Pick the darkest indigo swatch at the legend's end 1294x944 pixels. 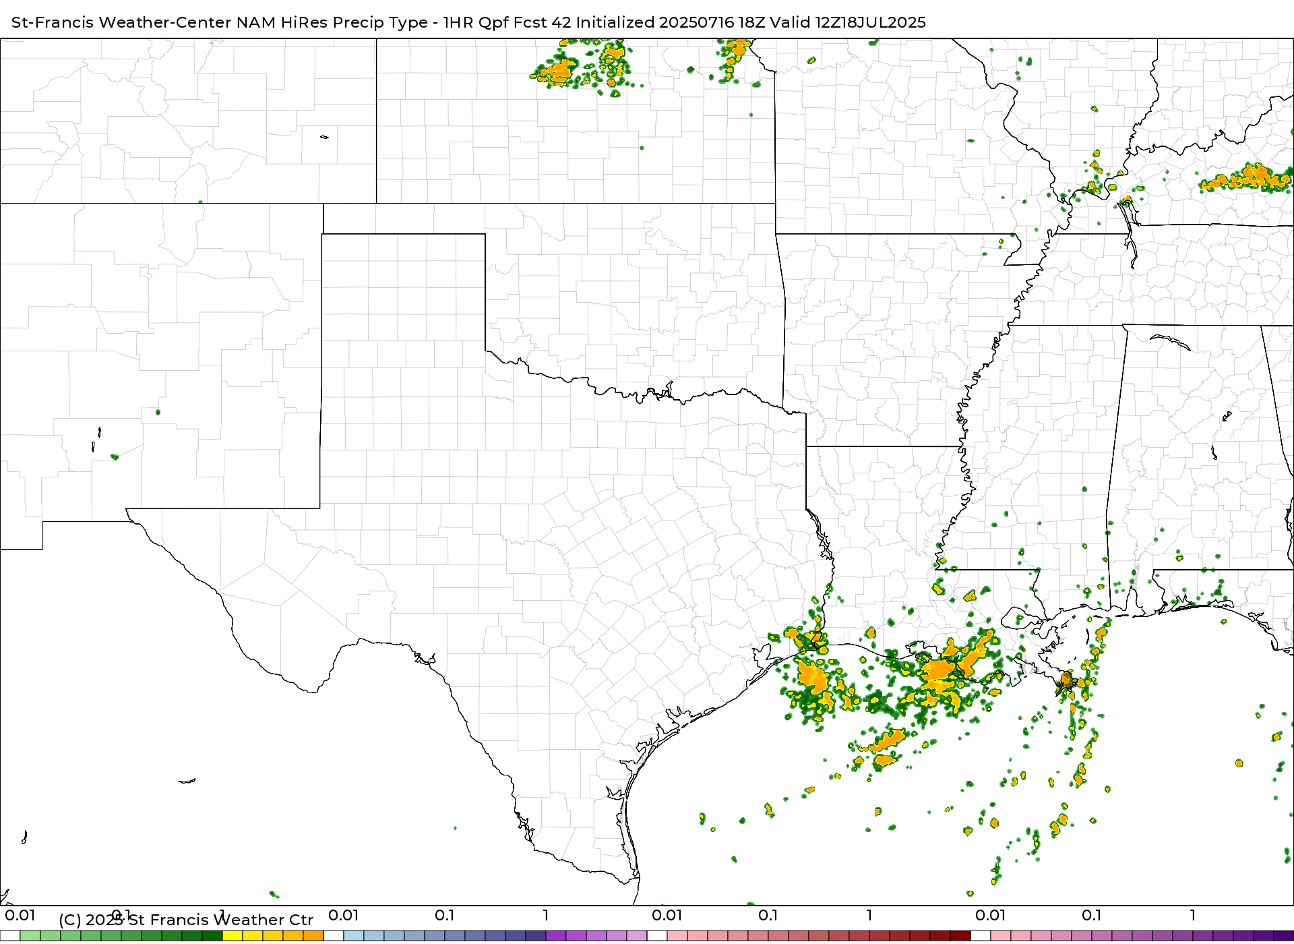(1284, 936)
